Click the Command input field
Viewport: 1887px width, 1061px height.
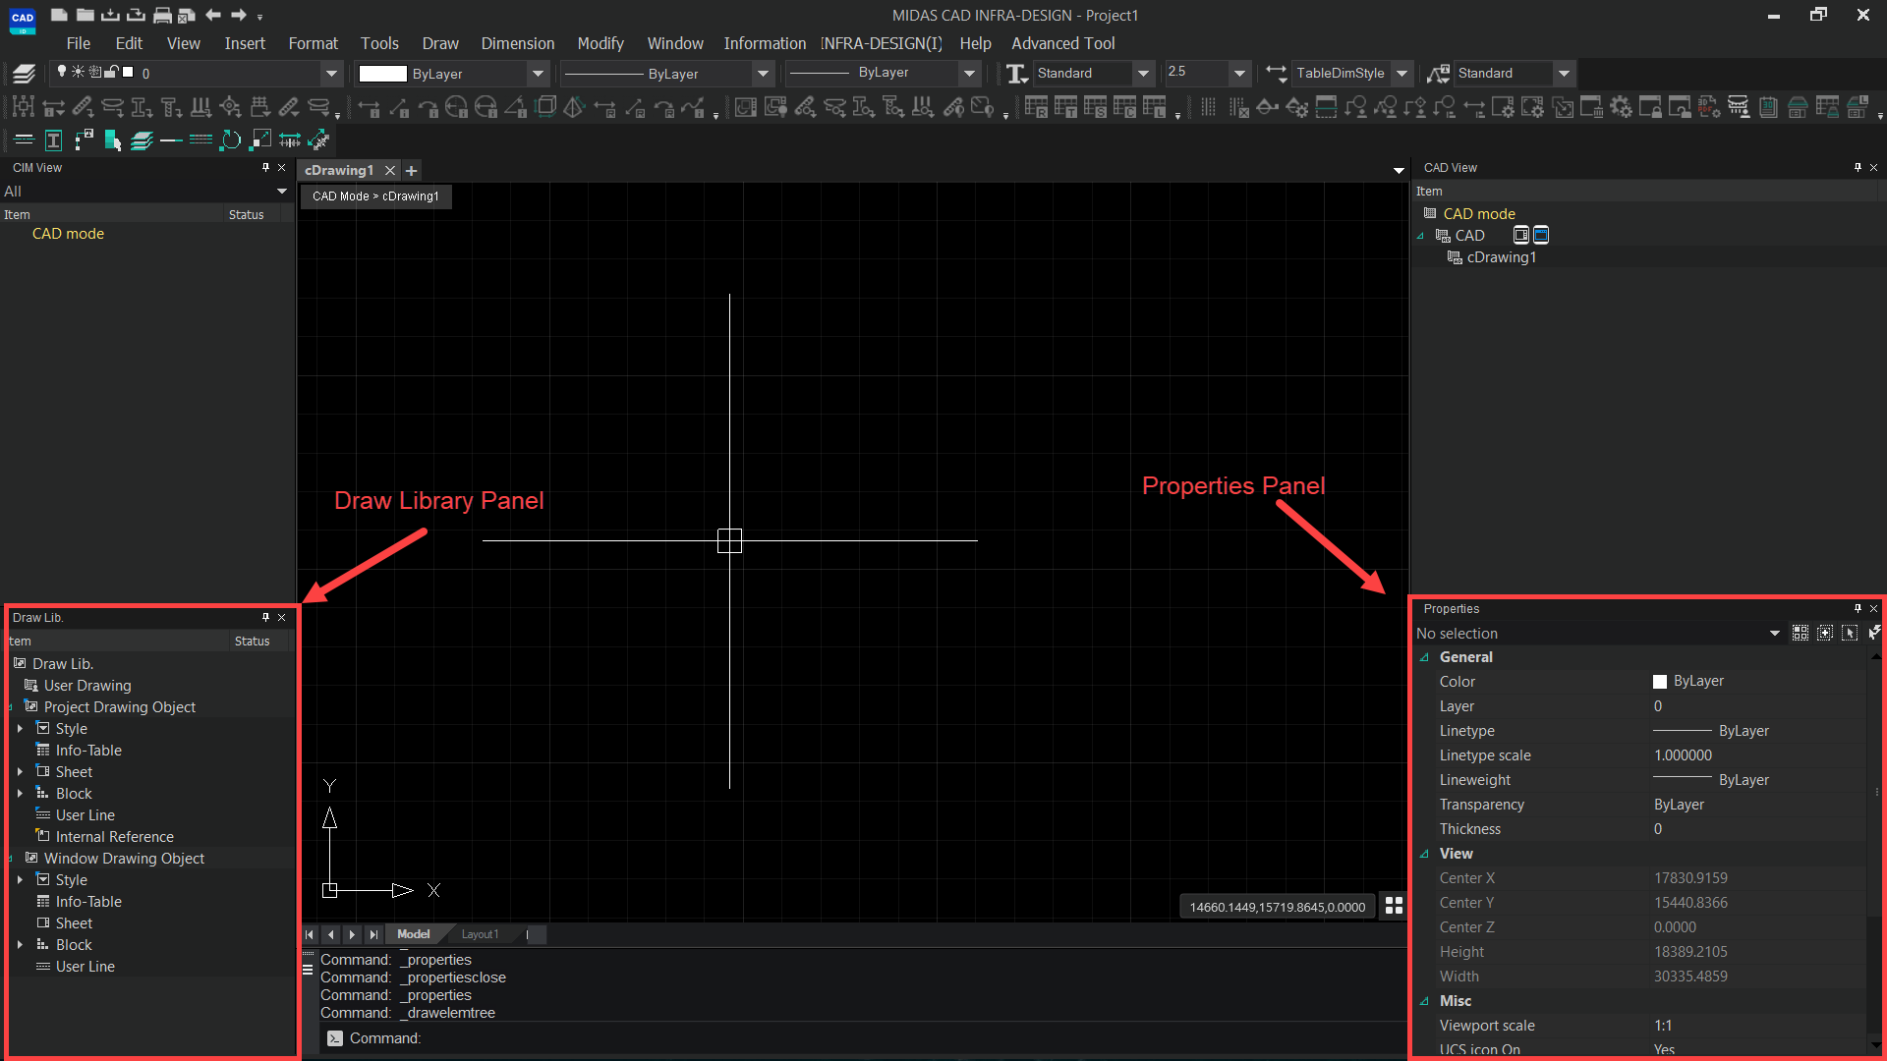pyautogui.click(x=865, y=1038)
